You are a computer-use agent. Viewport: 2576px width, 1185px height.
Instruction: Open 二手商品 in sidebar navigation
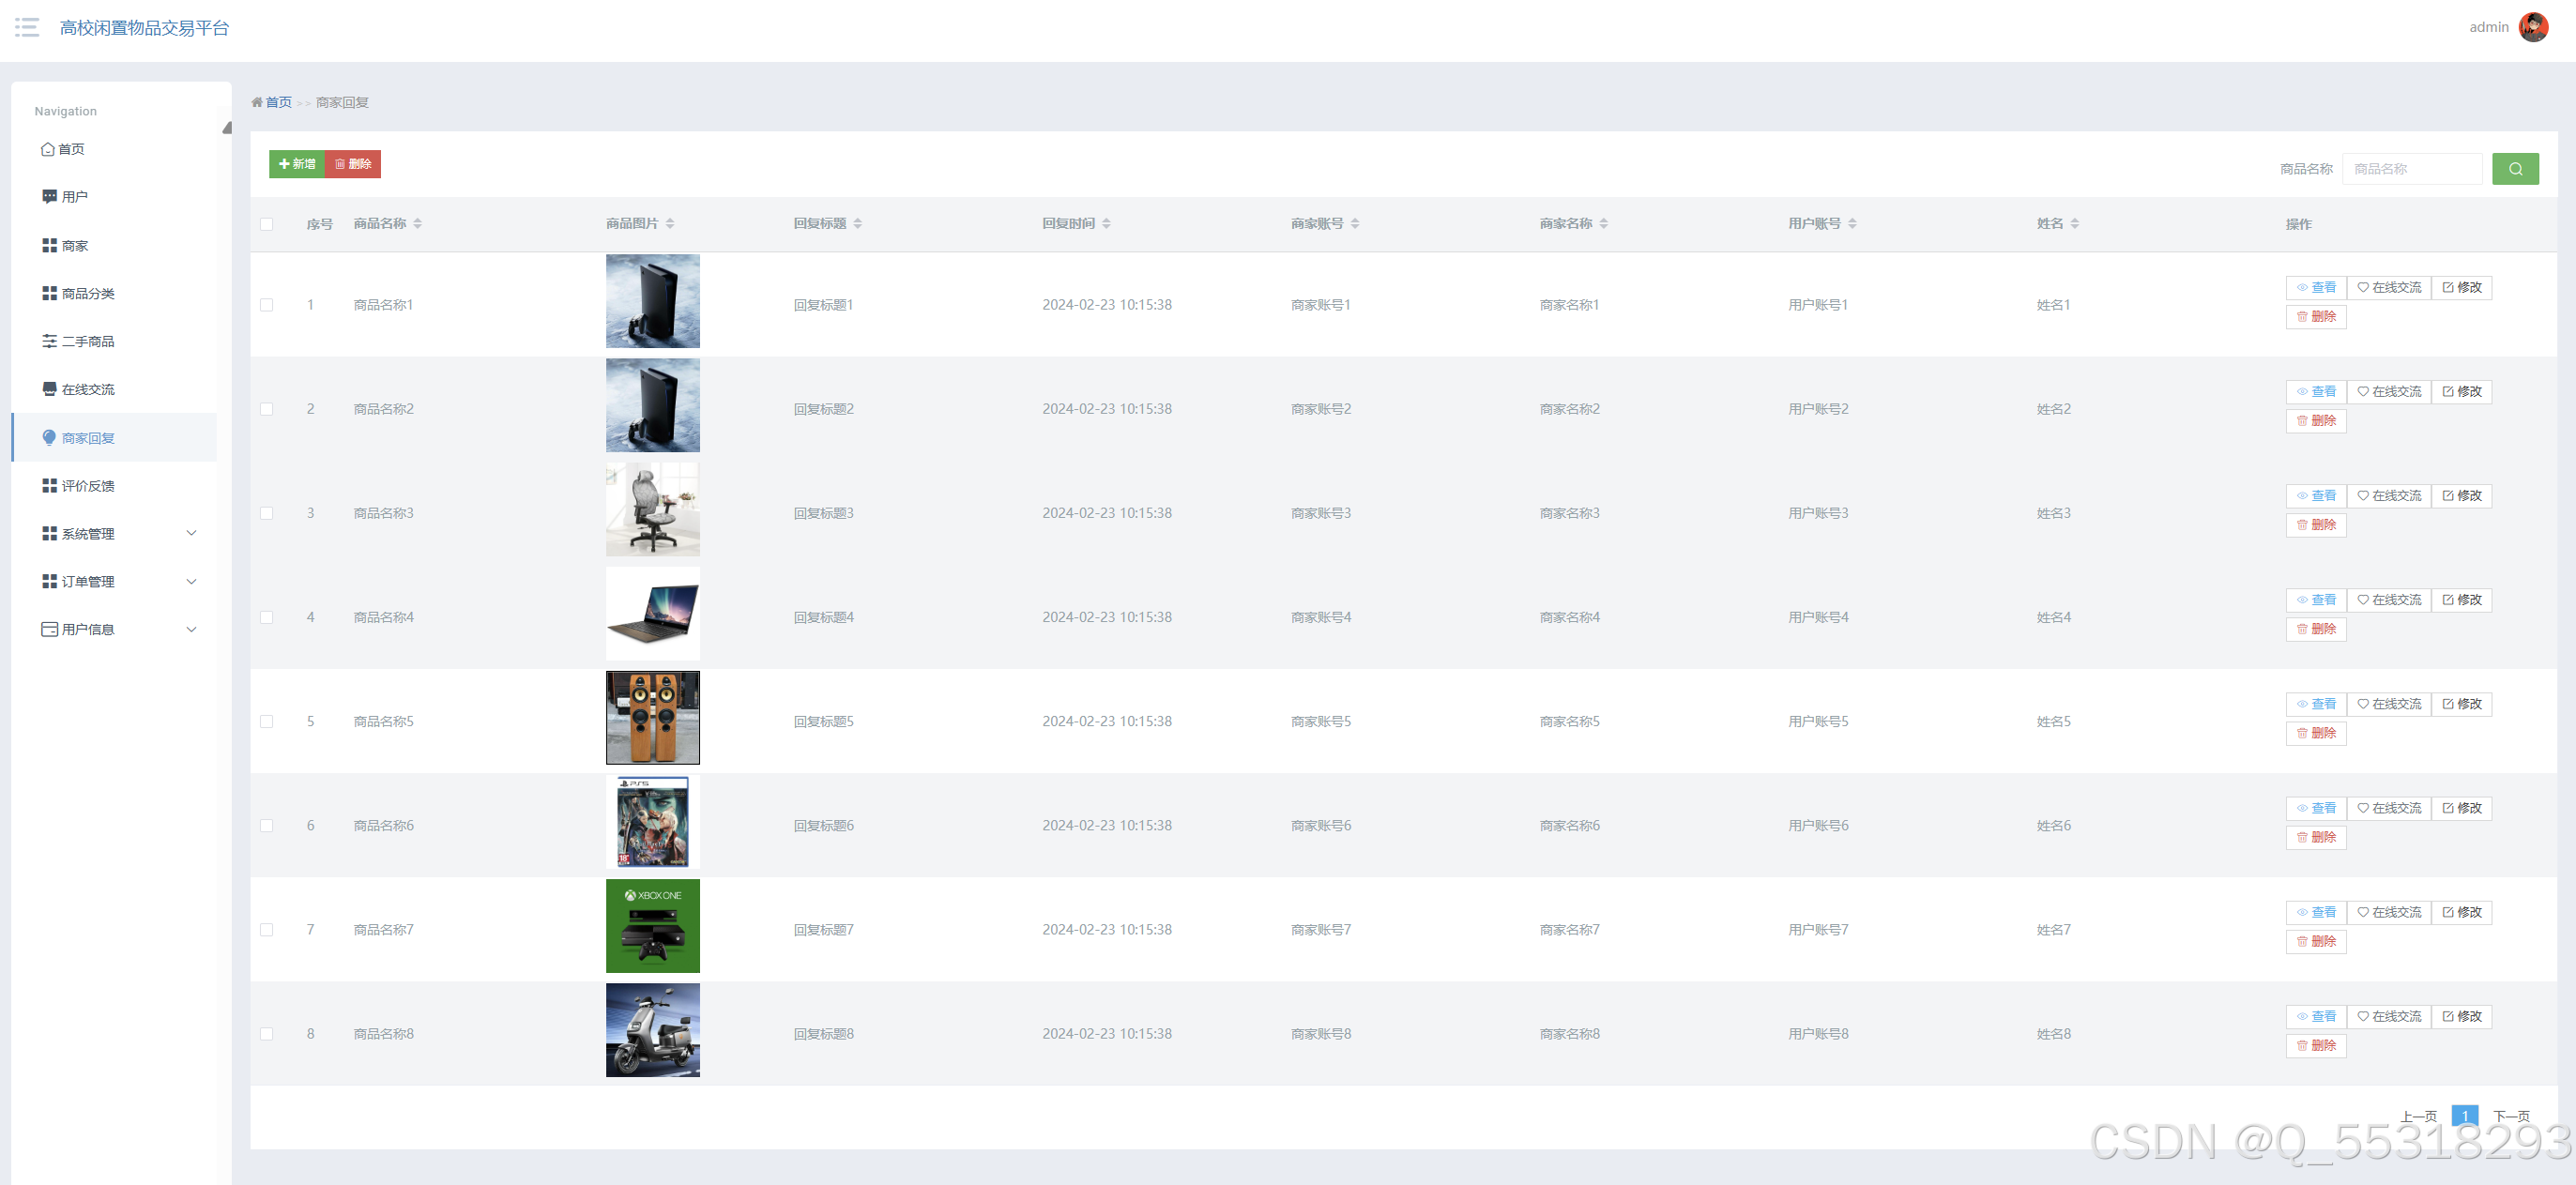87,341
